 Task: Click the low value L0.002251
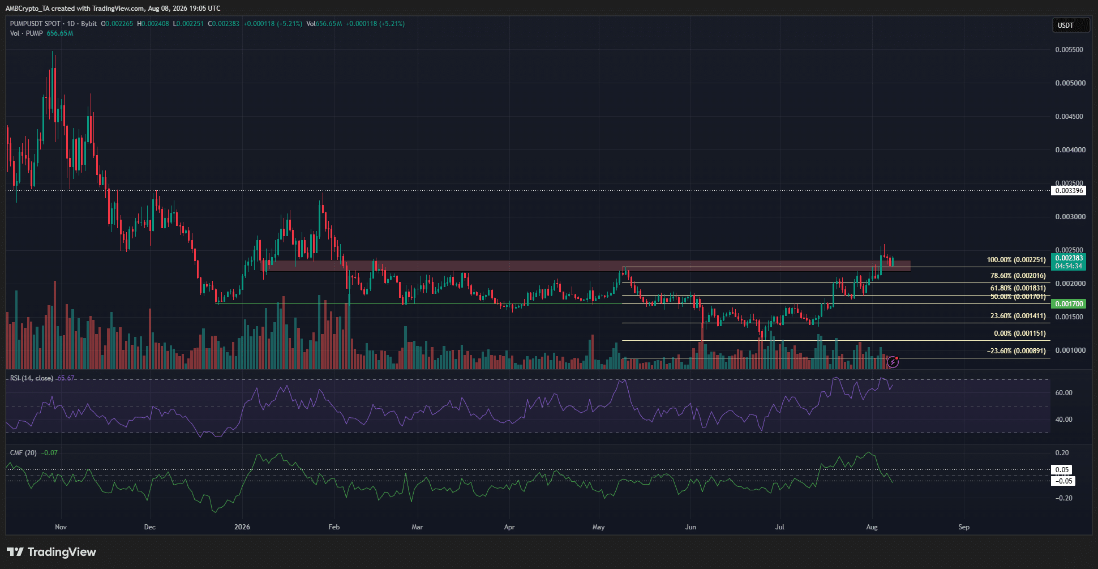coord(188,24)
